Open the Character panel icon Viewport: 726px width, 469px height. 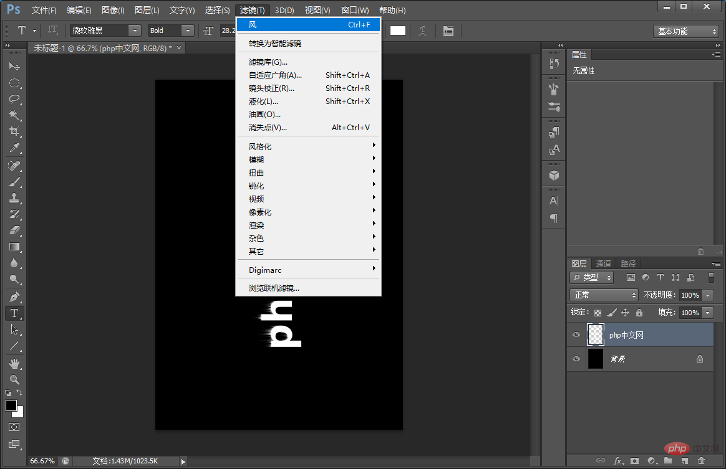(x=554, y=201)
